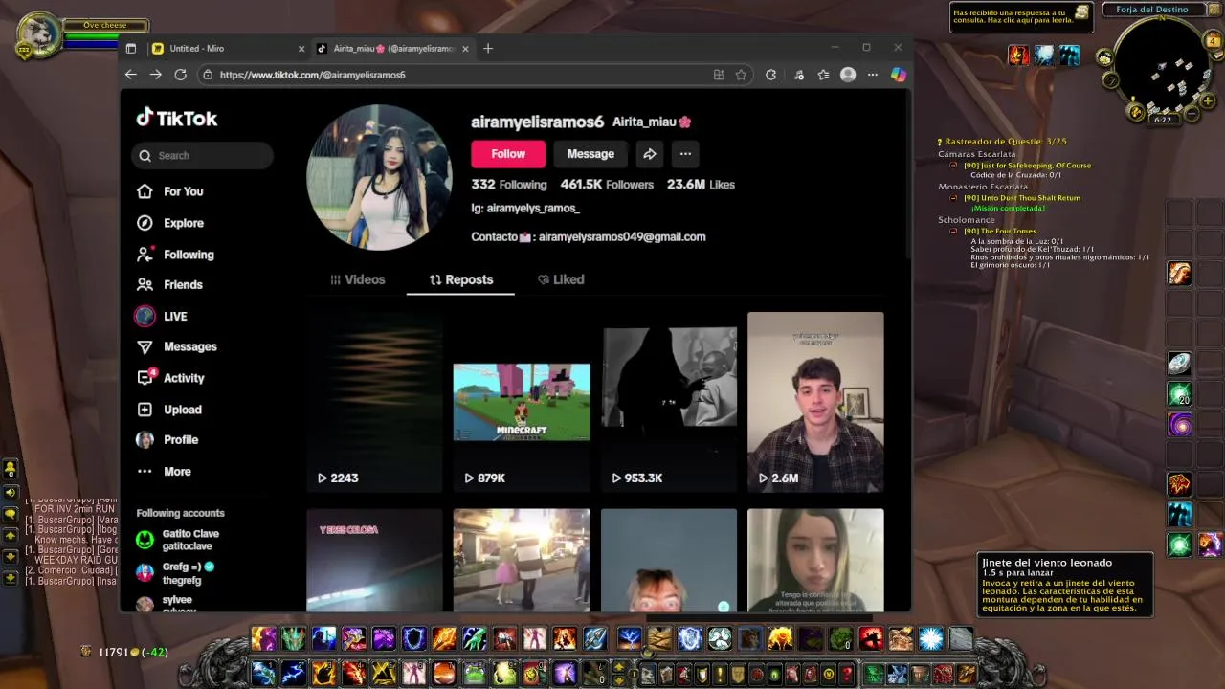Click the app install icon in address bar
The height and width of the screenshot is (689, 1225).
719,75
